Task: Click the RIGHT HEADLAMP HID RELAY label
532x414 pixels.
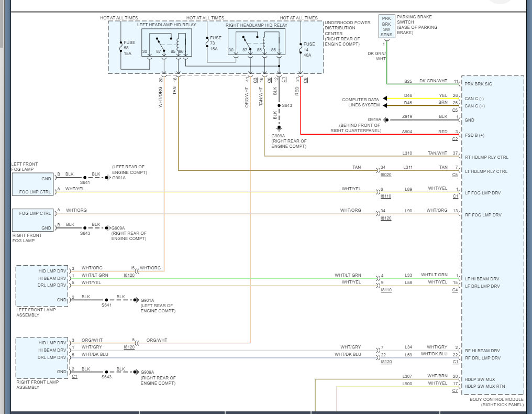Action: point(256,25)
